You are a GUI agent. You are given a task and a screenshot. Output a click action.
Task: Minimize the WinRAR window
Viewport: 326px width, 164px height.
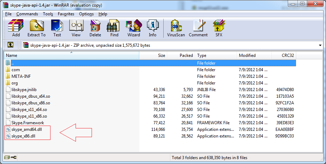pos(293,3)
